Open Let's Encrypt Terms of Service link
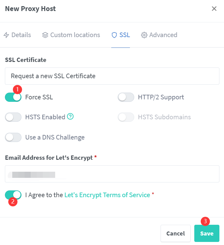This screenshot has height=245, width=224. point(107,195)
